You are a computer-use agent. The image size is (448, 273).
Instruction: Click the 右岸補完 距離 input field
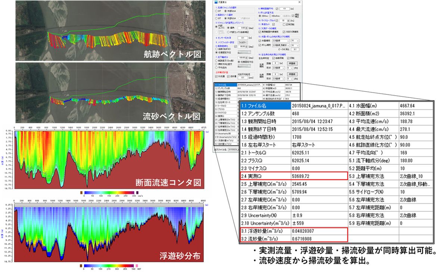(x=276, y=74)
